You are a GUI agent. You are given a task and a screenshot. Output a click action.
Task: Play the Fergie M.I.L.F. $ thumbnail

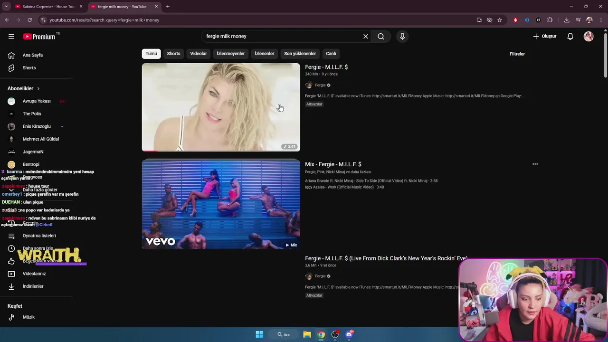coord(221,107)
